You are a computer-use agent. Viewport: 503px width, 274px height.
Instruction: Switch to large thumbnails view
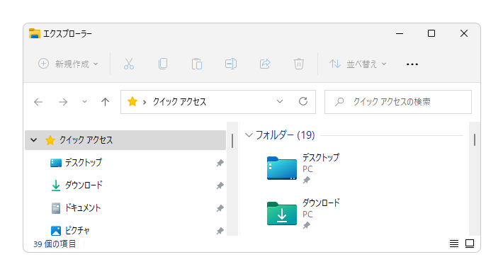(x=470, y=244)
